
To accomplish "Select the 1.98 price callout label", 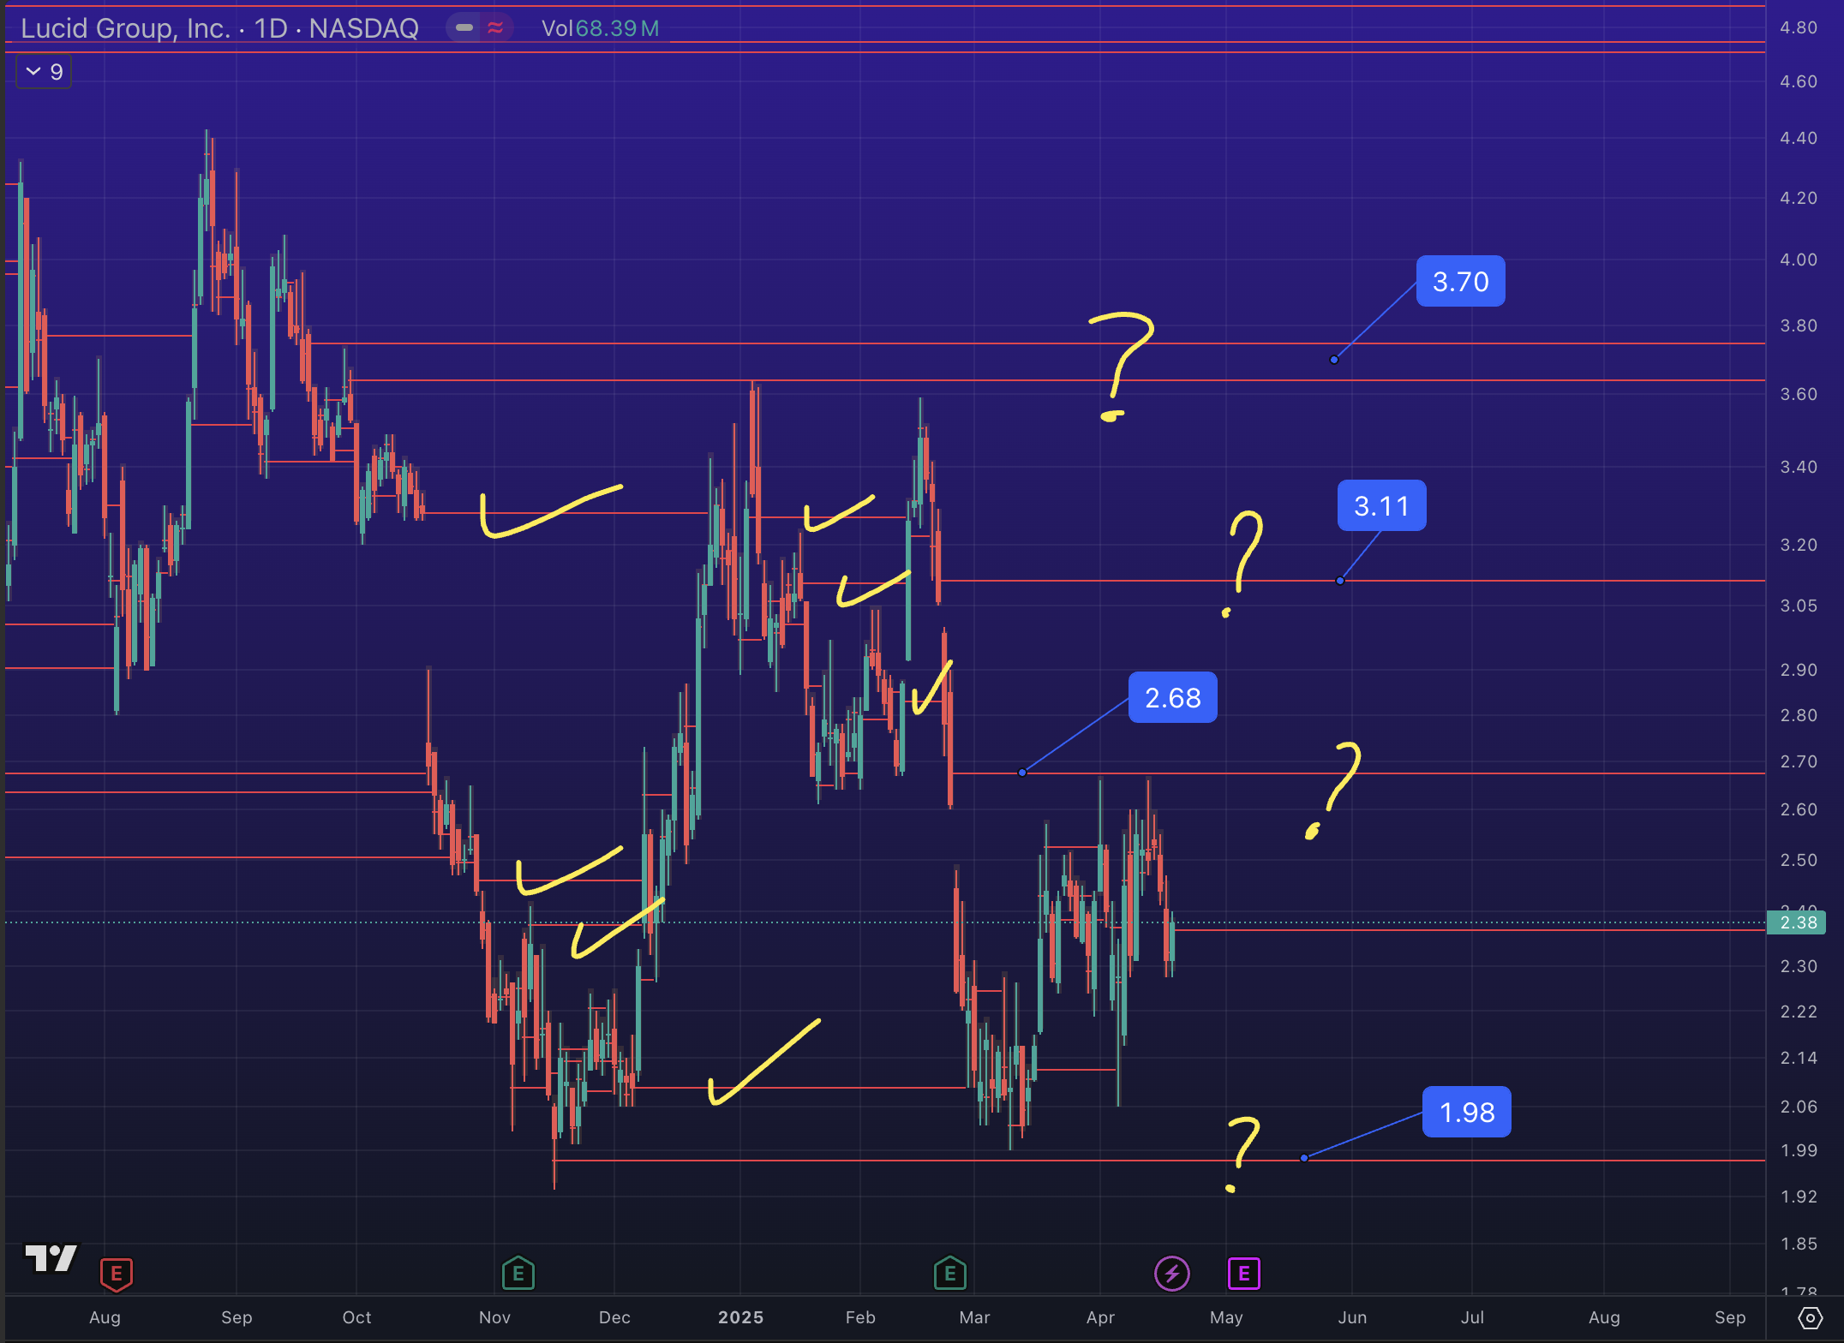I will [1466, 1113].
